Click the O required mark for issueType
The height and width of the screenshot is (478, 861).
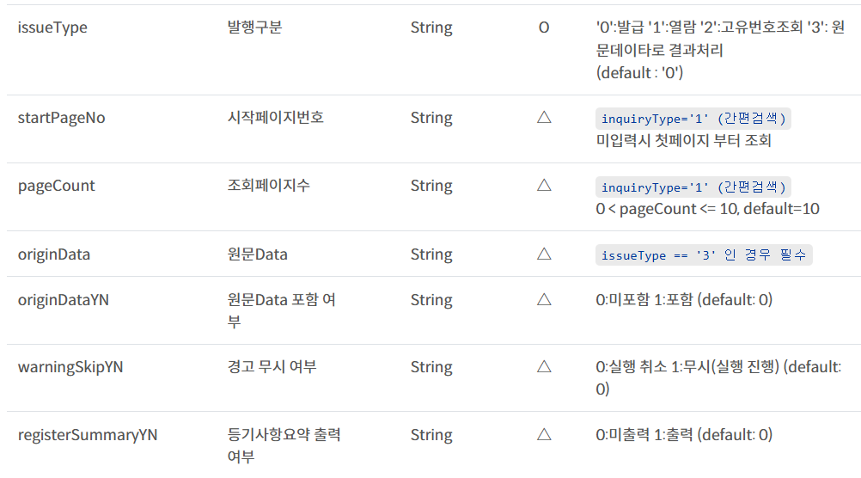[x=543, y=28]
